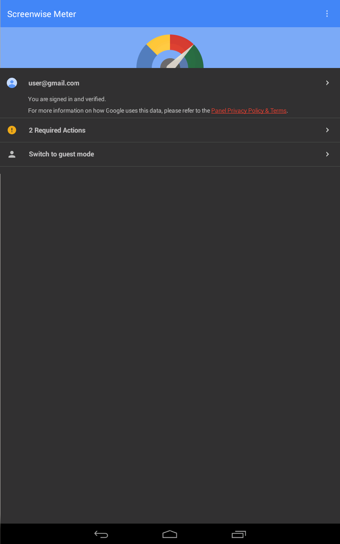This screenshot has height=544, width=340.
Task: Tap the Android back navigation button
Action: point(101,534)
